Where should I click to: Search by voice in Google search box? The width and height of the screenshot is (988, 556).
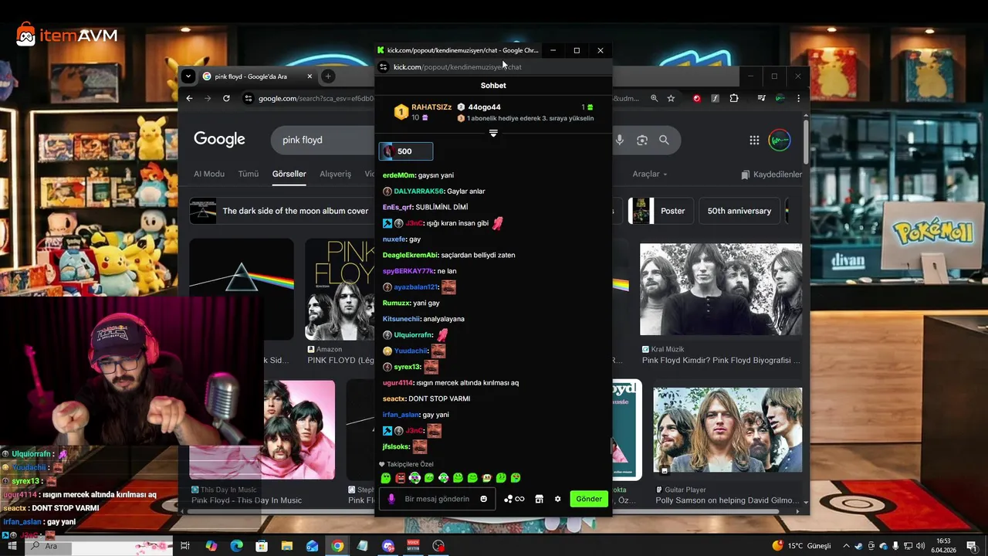619,140
